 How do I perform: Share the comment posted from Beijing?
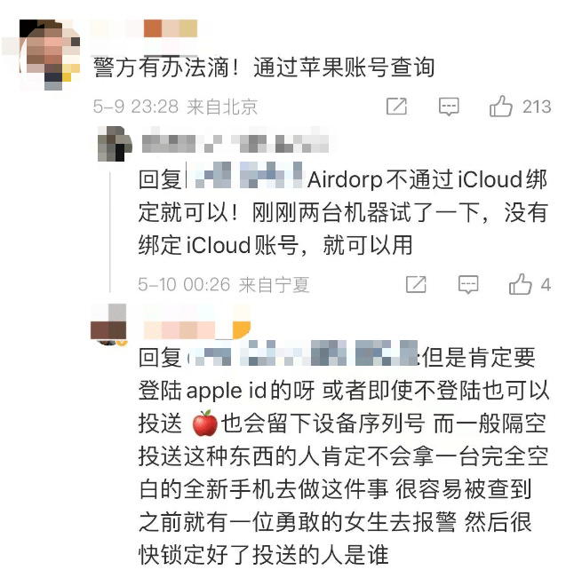click(x=397, y=107)
